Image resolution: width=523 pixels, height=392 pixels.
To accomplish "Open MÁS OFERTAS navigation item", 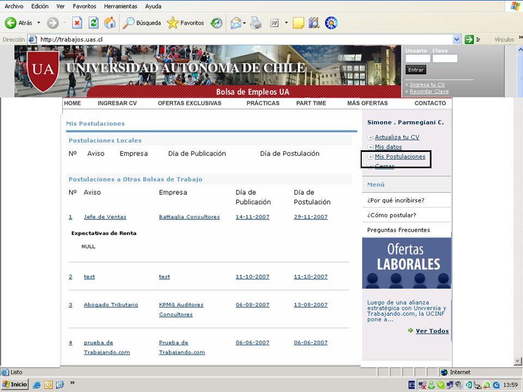I will tap(367, 103).
